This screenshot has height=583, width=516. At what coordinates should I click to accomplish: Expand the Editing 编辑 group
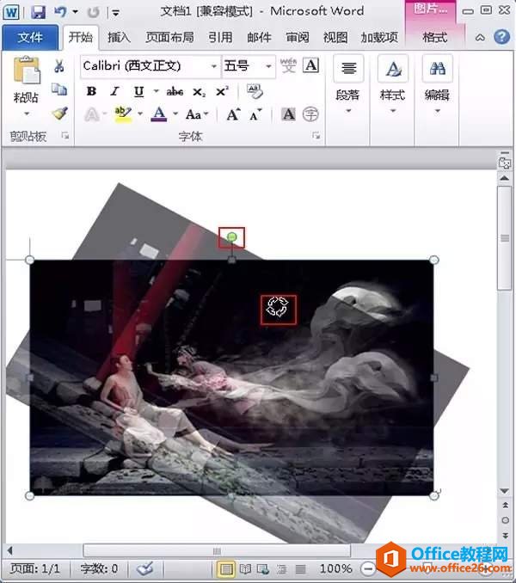pyautogui.click(x=437, y=85)
